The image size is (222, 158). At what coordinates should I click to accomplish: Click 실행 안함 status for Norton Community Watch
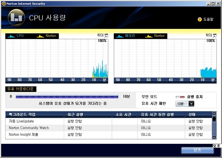click(x=196, y=128)
